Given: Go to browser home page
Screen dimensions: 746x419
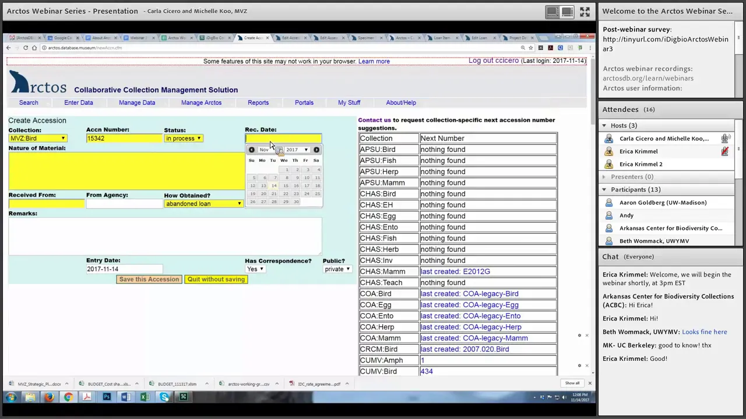Looking at the screenshot, I should coord(34,48).
